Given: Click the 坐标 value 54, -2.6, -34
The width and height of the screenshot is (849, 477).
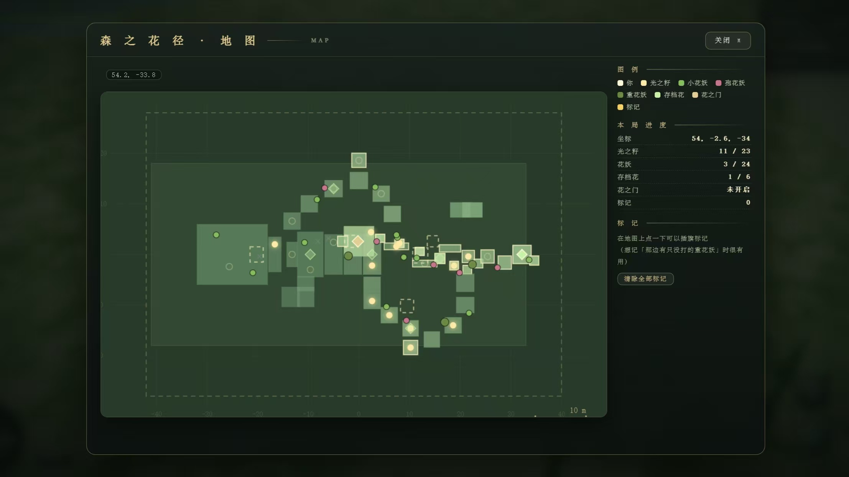Looking at the screenshot, I should [721, 138].
